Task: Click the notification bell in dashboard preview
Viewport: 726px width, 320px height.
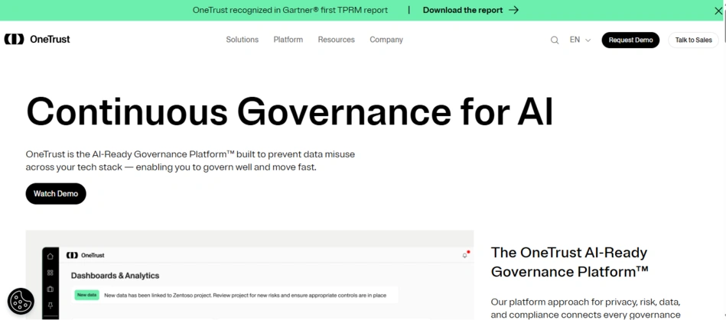Action: 465,255
